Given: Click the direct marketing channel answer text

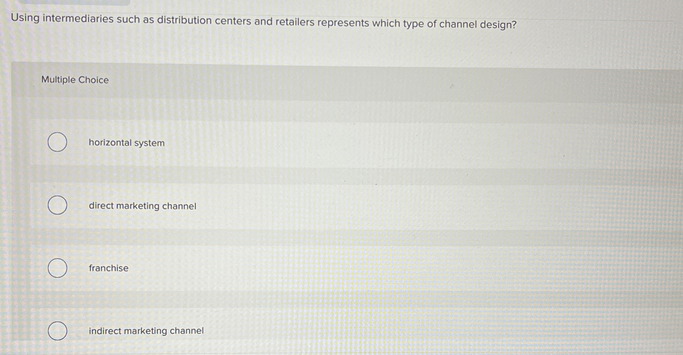Looking at the screenshot, I should (143, 206).
